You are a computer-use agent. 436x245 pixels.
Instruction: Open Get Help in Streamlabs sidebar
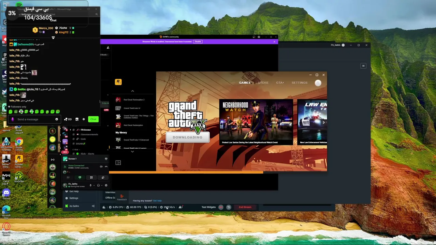point(72,191)
